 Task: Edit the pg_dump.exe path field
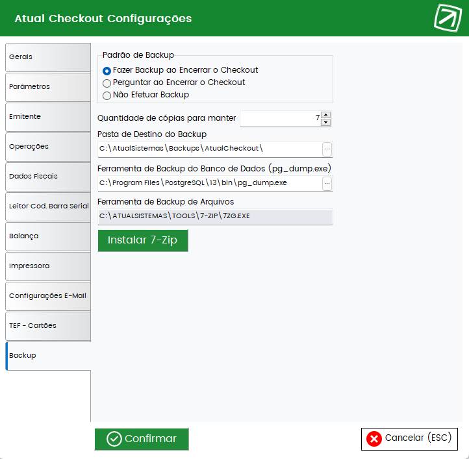(210, 183)
